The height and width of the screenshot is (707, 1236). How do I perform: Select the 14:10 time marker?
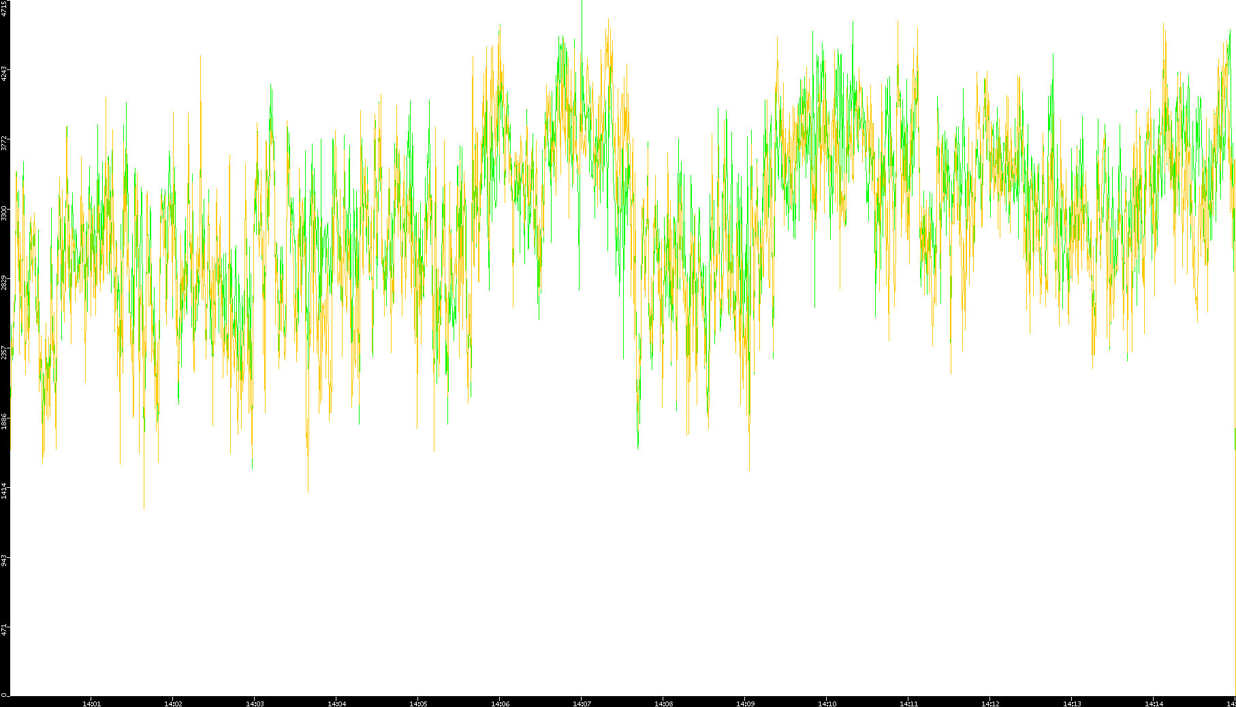pos(827,703)
